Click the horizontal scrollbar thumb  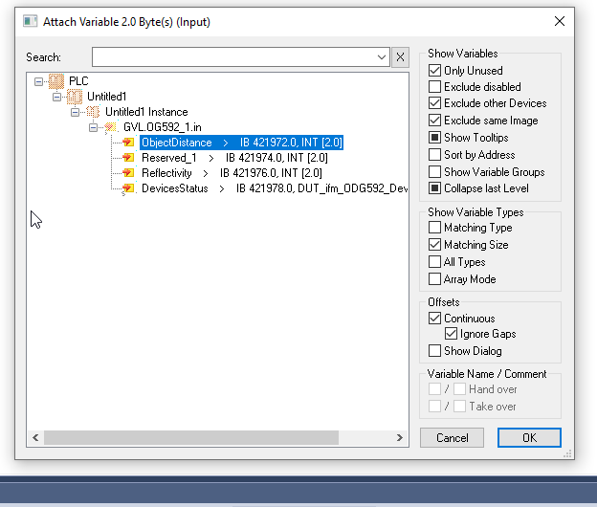click(x=191, y=438)
